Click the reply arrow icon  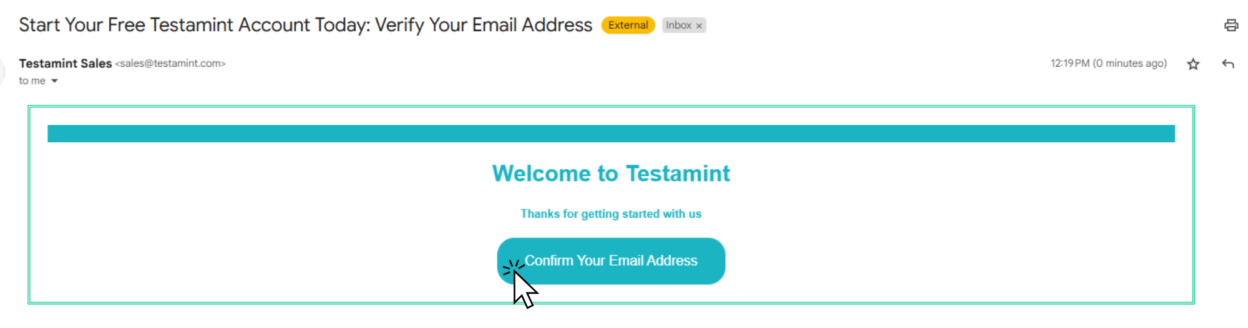coord(1228,64)
